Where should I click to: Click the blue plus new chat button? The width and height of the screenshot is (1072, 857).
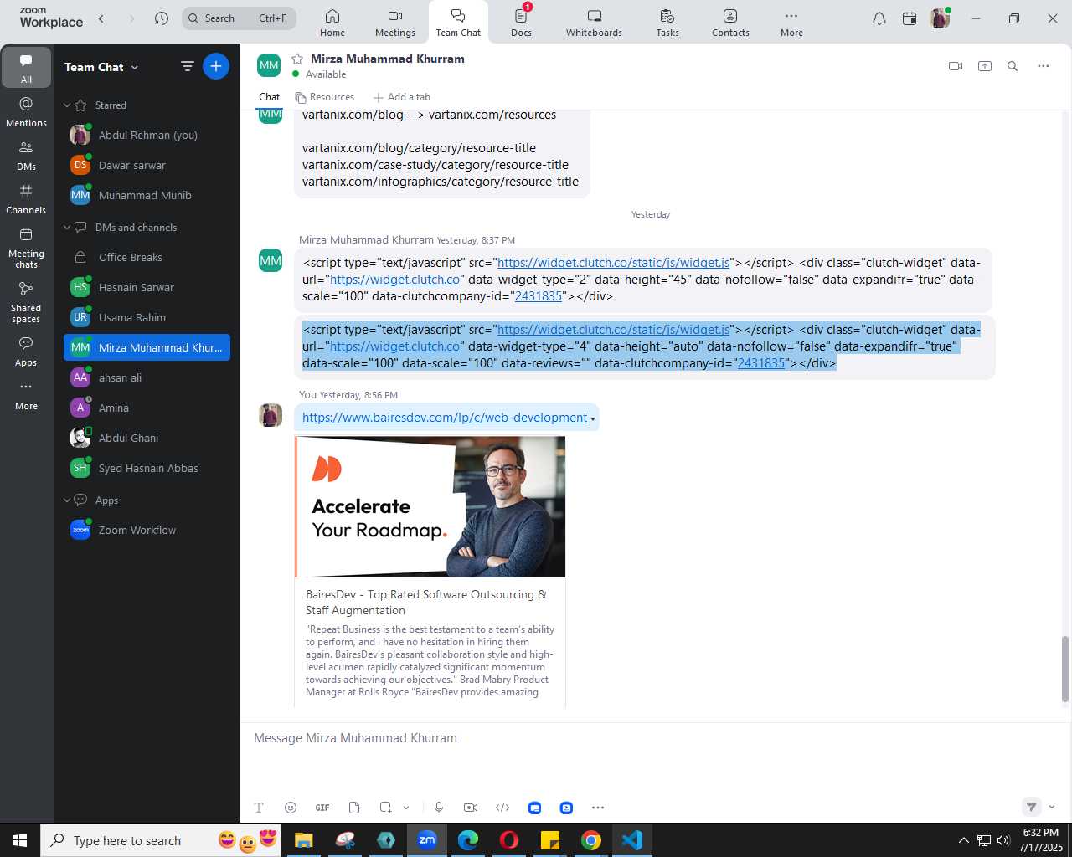pos(216,67)
